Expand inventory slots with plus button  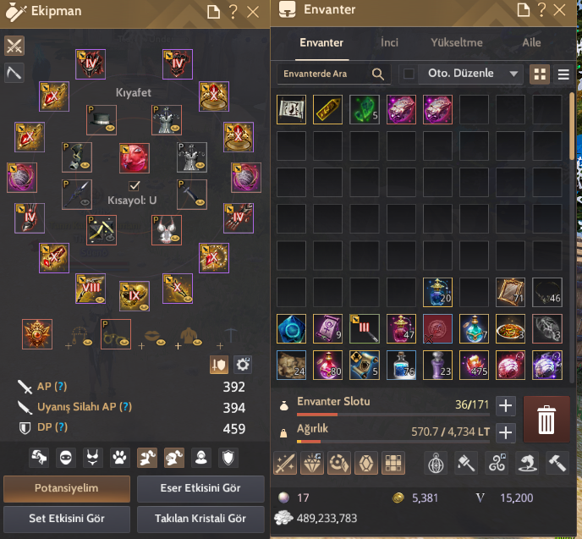click(x=506, y=405)
